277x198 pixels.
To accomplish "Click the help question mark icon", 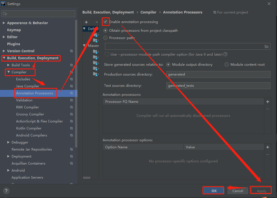I will tap(6, 191).
